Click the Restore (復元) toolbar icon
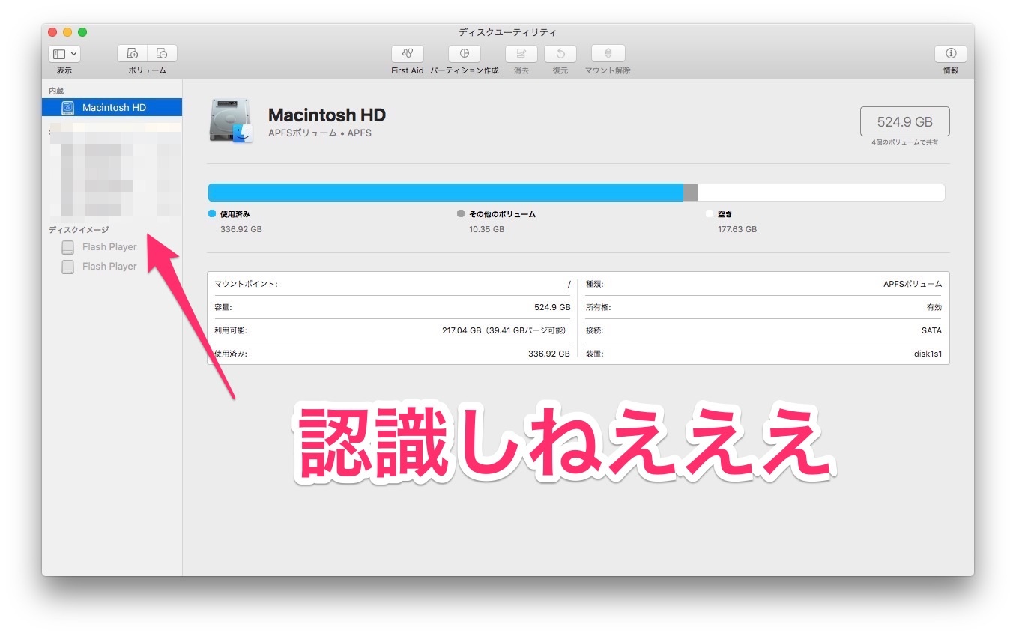 [x=560, y=54]
